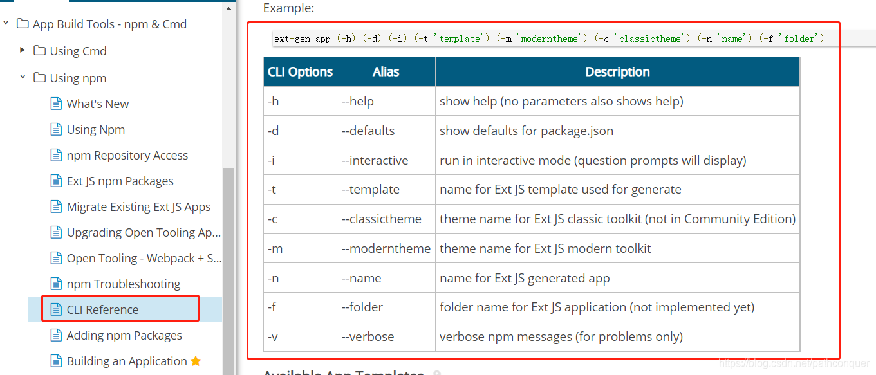Click the Building an Application page icon
The height and width of the screenshot is (375, 876).
tap(56, 361)
